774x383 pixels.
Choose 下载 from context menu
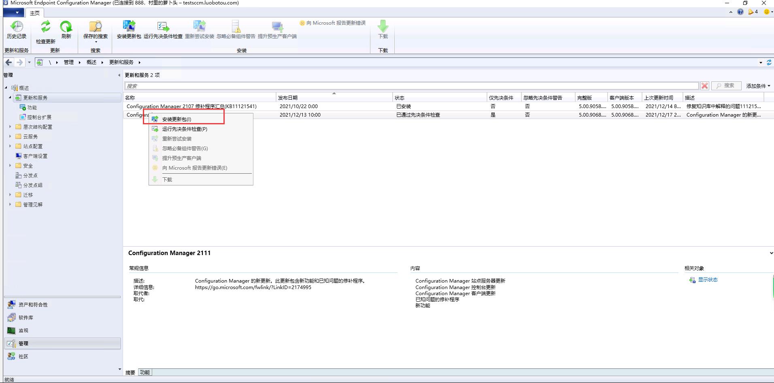click(x=201, y=180)
